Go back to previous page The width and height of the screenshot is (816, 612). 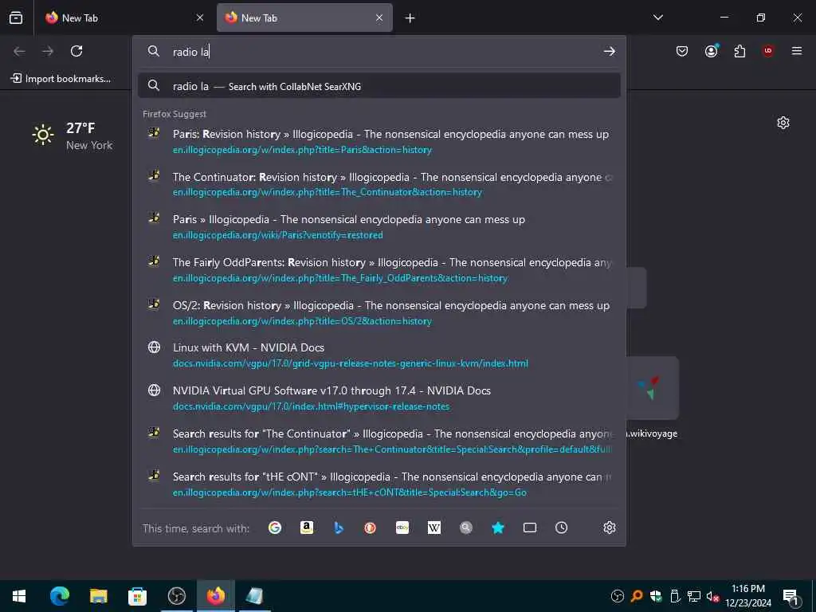(x=19, y=51)
